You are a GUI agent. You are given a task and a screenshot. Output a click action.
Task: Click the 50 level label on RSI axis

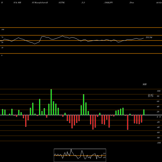(x=2, y=42)
